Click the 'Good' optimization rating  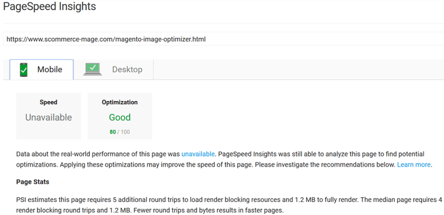[120, 118]
